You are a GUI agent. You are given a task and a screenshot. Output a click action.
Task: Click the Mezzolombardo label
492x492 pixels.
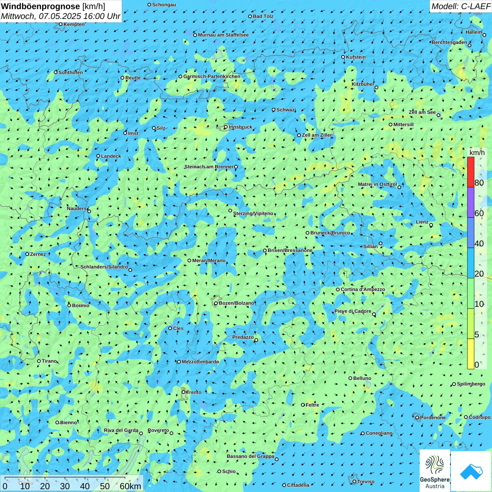tap(200, 362)
